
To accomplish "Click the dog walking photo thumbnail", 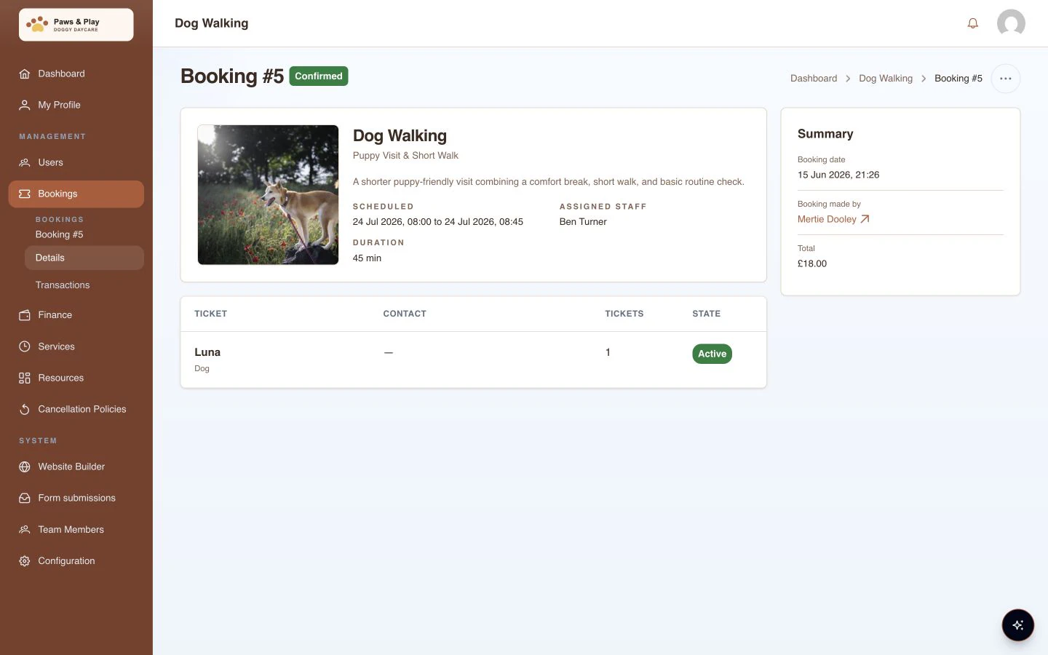I will pos(268,194).
